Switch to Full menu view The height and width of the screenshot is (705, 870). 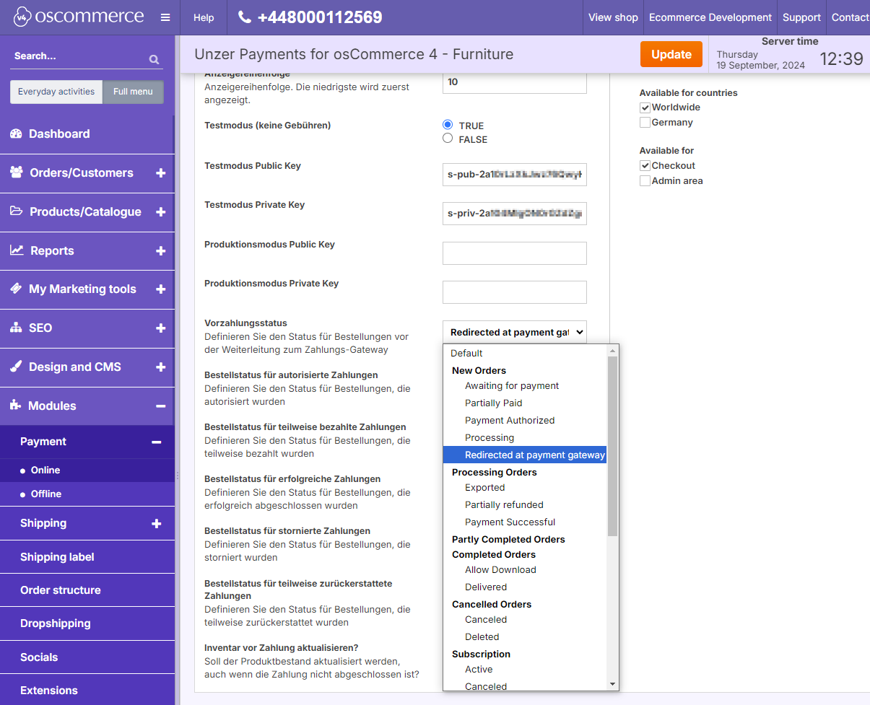click(133, 92)
